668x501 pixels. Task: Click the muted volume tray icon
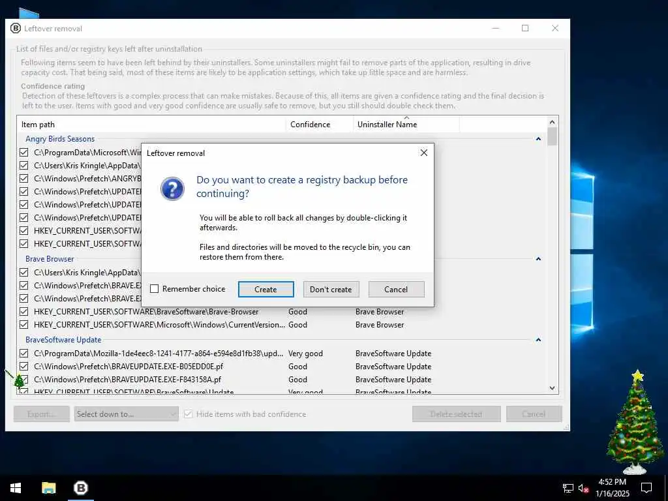(x=583, y=488)
